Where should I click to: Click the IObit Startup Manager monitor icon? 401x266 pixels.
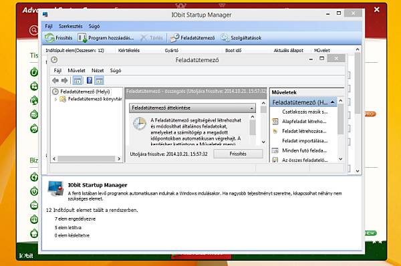(55, 188)
